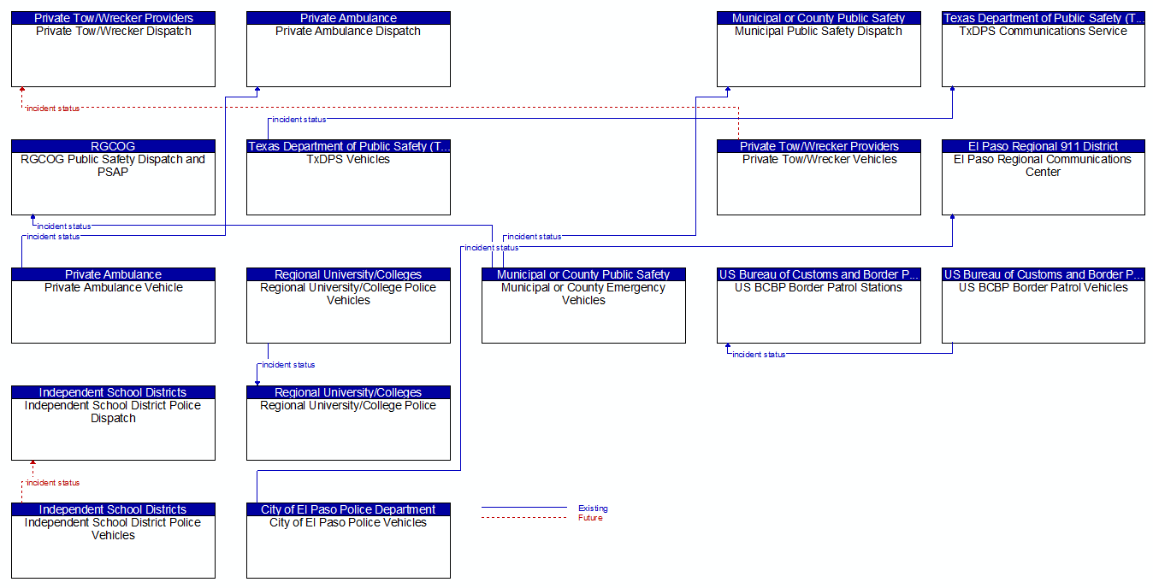Select the TxDPS Communications Service box

click(x=1044, y=50)
